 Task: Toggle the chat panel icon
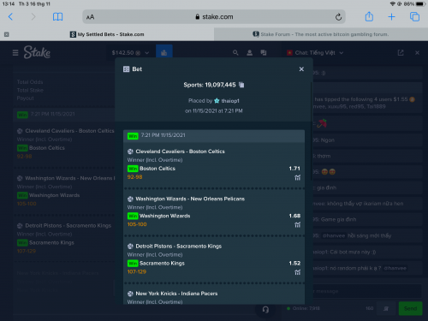(x=264, y=53)
